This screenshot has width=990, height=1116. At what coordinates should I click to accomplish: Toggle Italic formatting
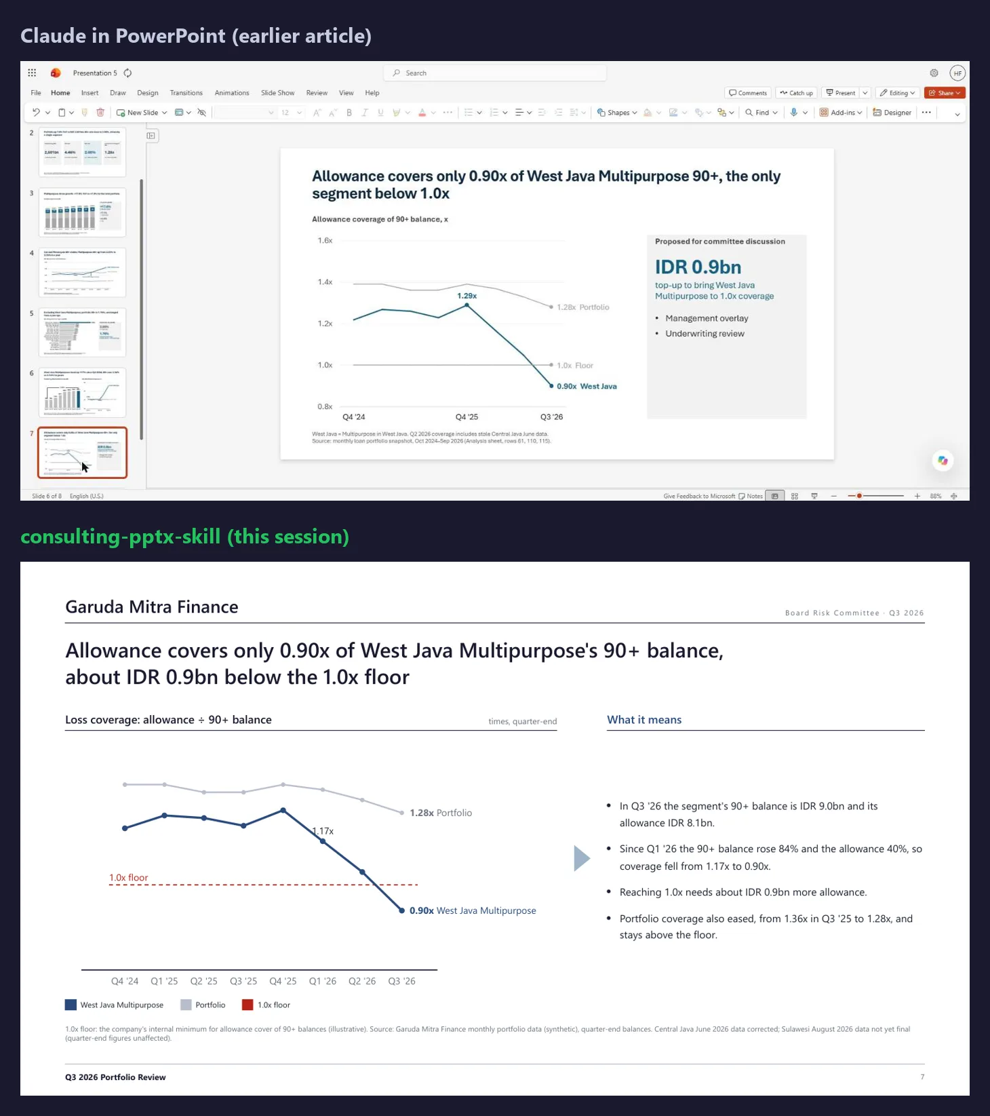tap(365, 113)
